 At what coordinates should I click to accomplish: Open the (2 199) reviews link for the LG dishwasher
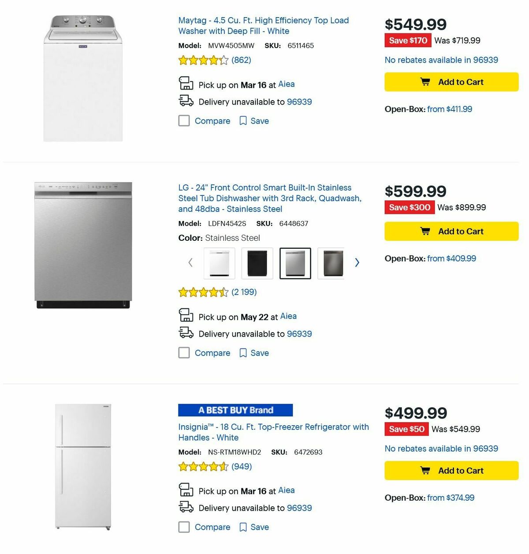click(243, 292)
